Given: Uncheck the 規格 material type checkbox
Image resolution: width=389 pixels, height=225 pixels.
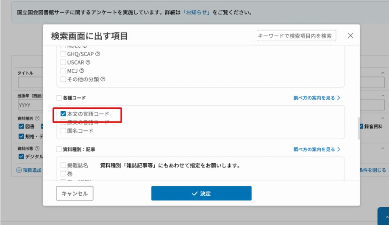Looking at the screenshot, I should click(x=21, y=136).
